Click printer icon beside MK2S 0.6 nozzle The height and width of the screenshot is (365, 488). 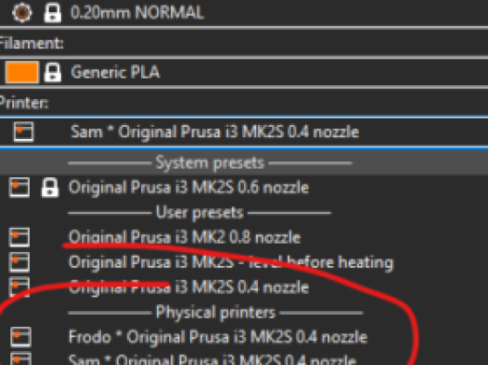[19, 187]
